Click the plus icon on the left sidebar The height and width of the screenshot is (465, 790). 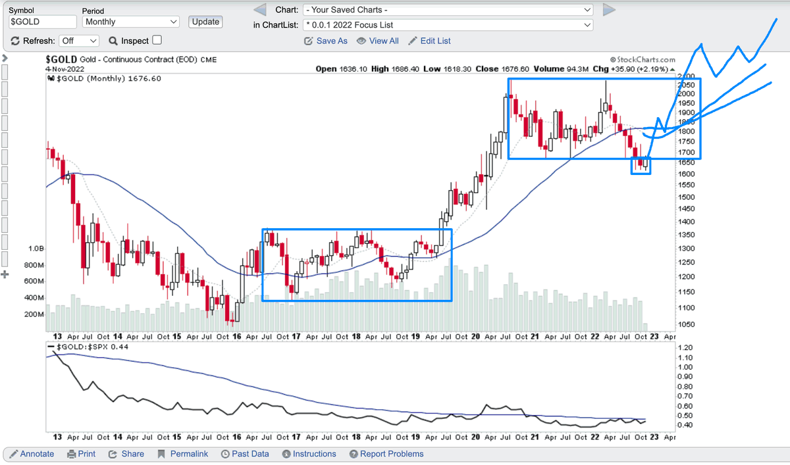(x=5, y=274)
